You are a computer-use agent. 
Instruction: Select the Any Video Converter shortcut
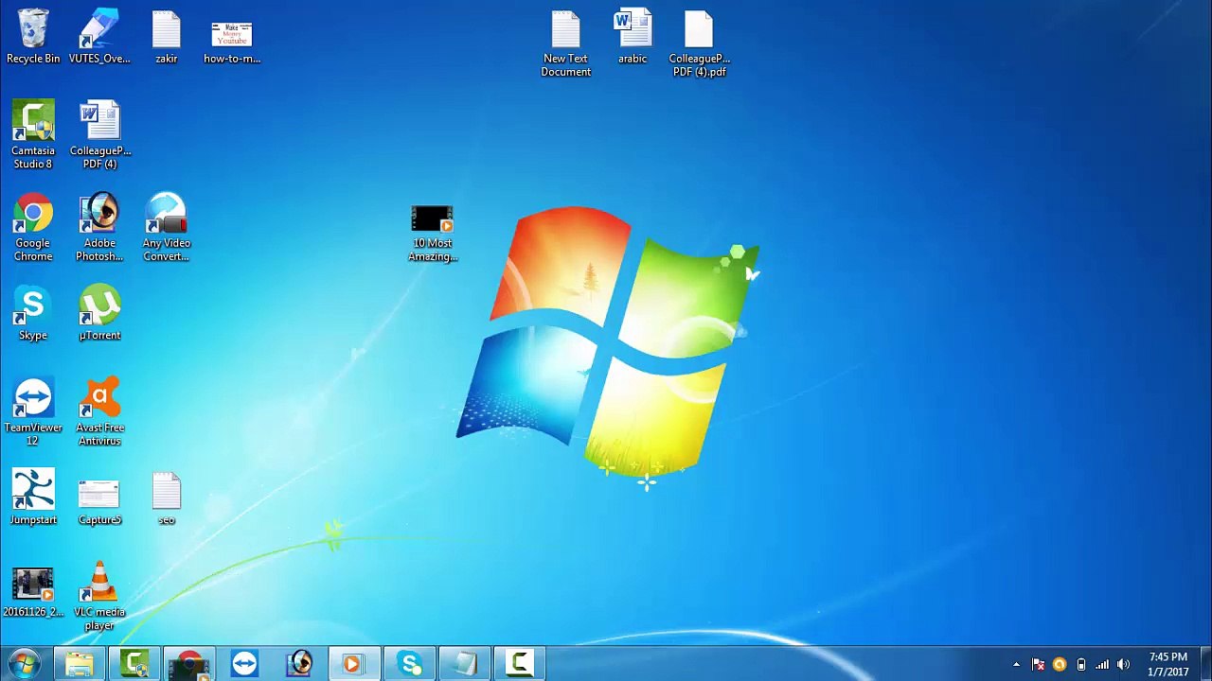click(x=167, y=228)
